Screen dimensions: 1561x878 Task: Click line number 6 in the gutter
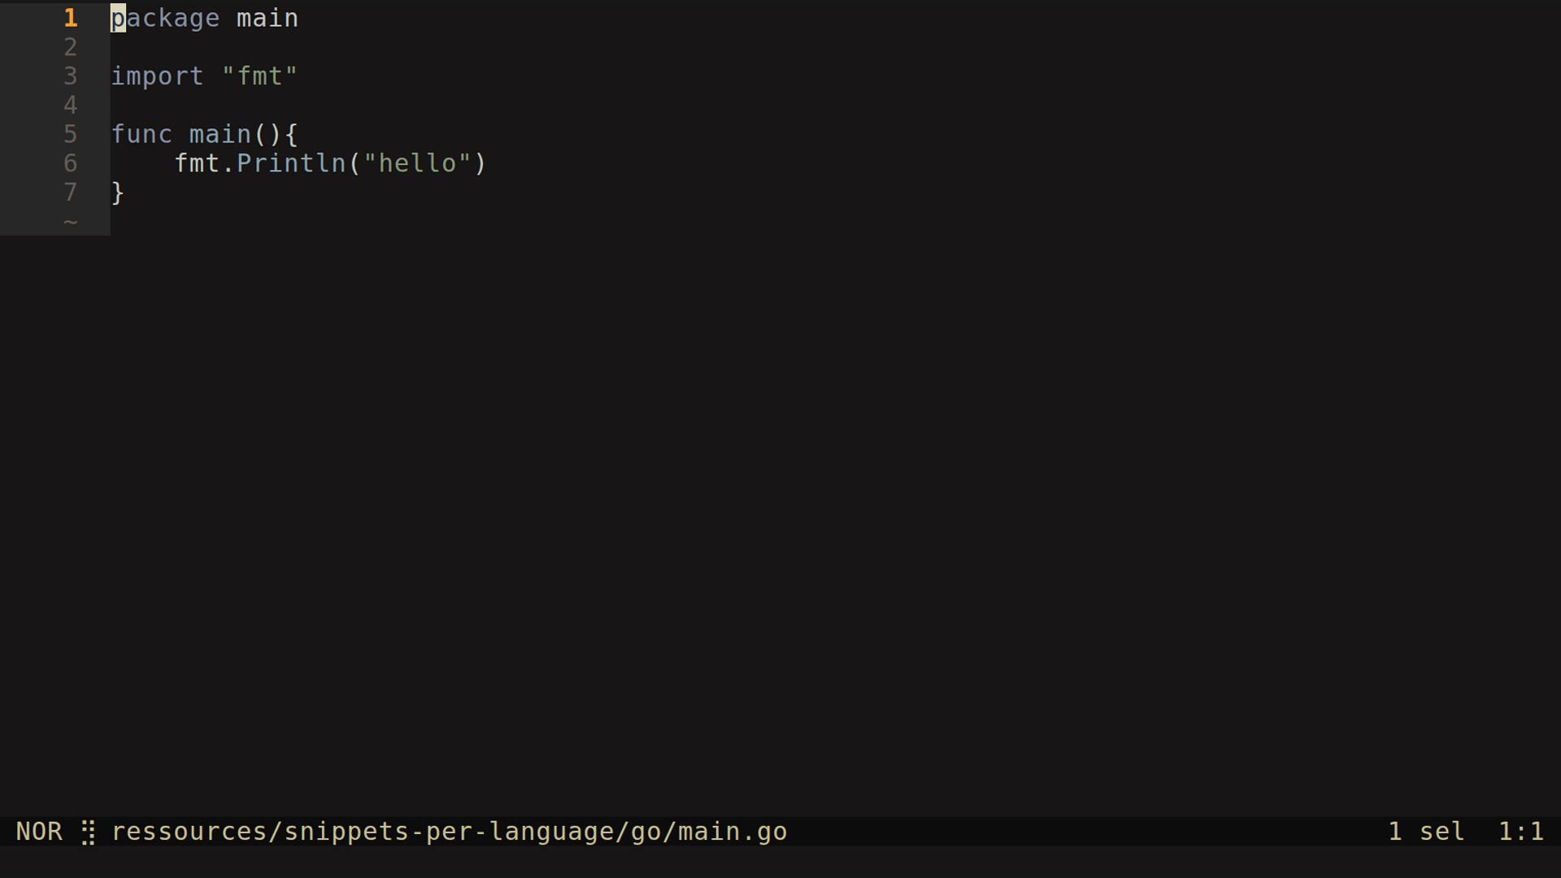[x=71, y=163]
